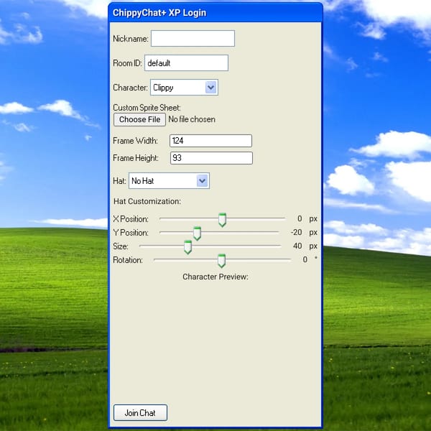
Task: Click the "ChippyChat+ XP Login" title bar
Action: (215, 13)
